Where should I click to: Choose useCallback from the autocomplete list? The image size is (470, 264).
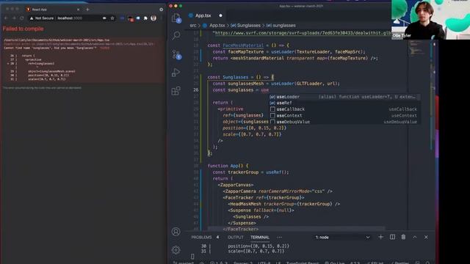pos(344,109)
